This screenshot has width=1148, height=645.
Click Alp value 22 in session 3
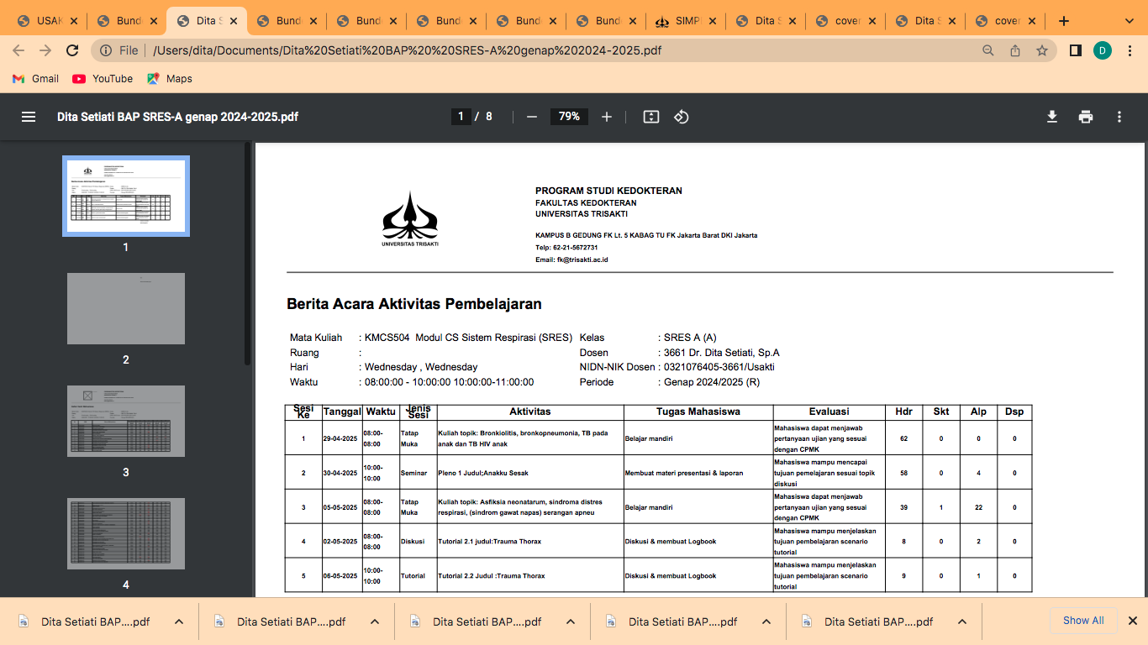[x=978, y=507]
